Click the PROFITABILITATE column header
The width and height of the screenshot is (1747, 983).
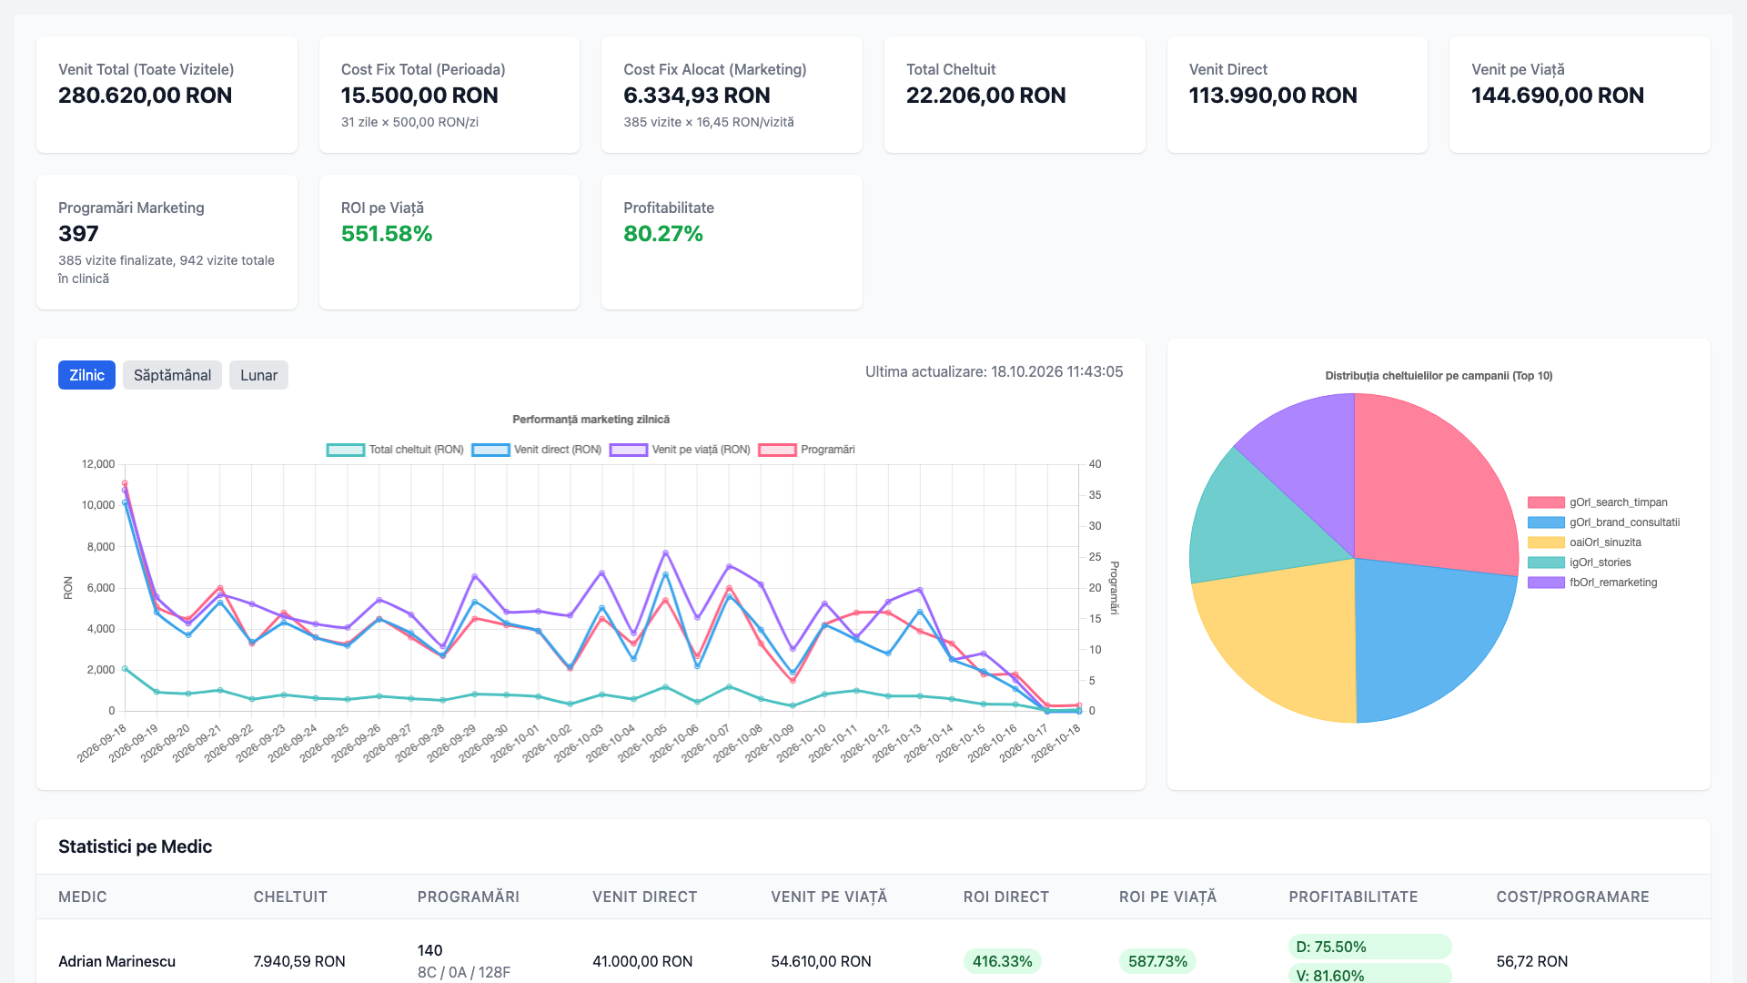coord(1353,897)
